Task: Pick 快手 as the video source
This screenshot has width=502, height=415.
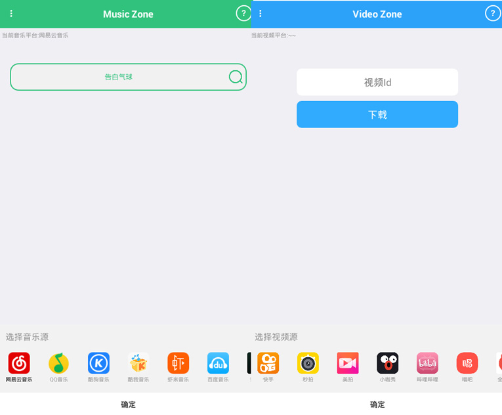Action: pos(268,363)
